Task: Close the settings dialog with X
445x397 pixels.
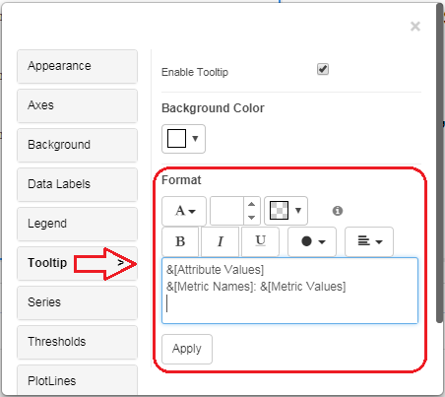Action: pos(415,27)
